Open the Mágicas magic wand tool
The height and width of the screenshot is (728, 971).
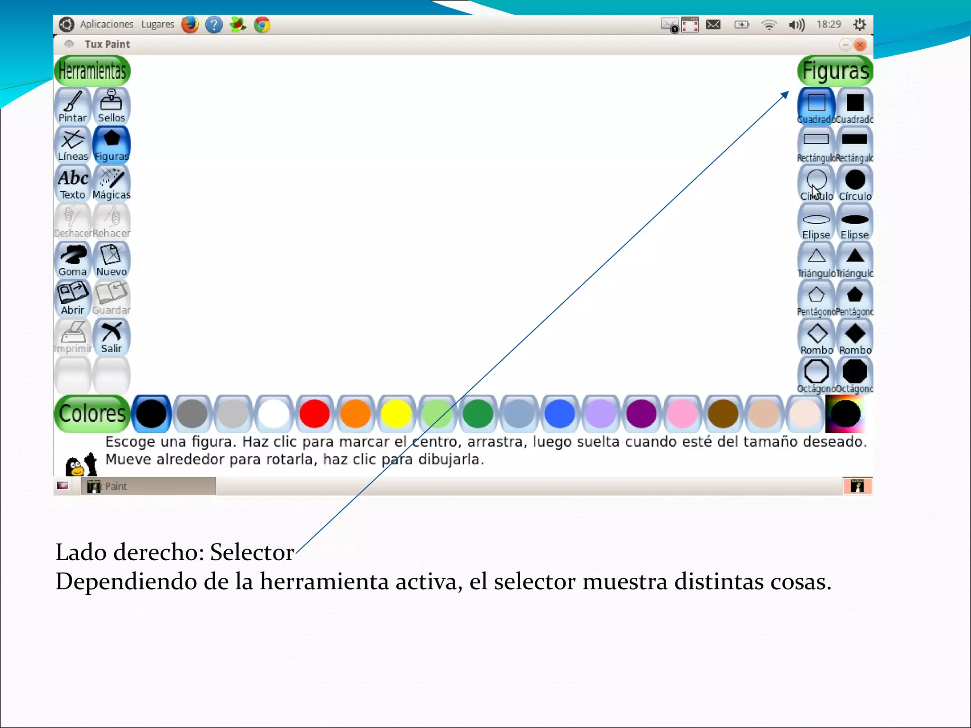111,183
